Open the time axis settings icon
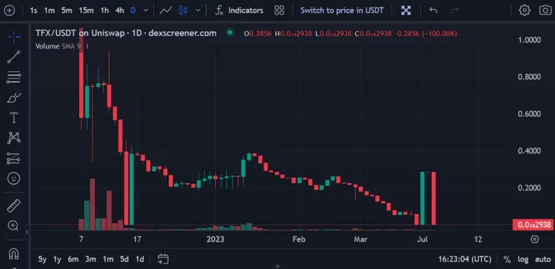This screenshot has height=269, width=555. pyautogui.click(x=534, y=239)
